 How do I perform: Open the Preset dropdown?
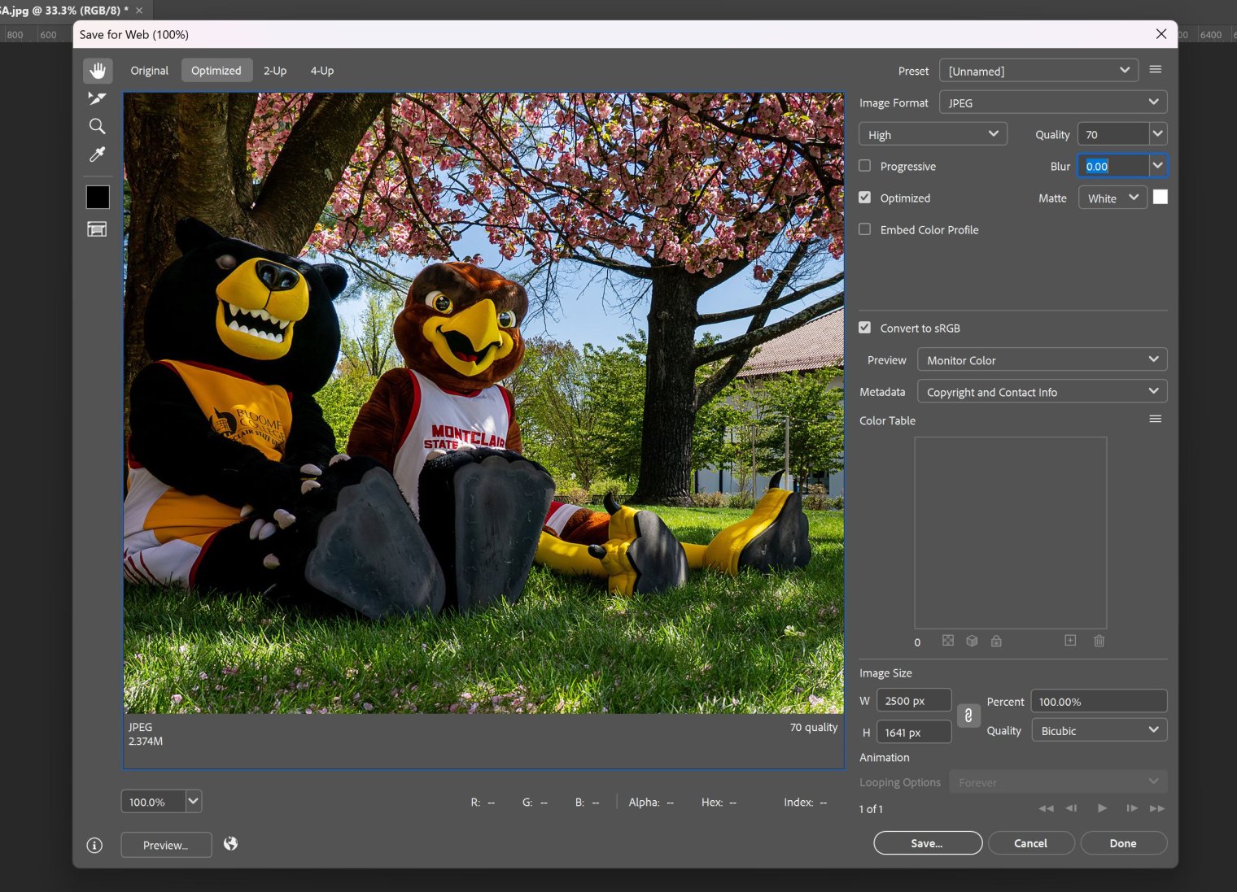1038,71
